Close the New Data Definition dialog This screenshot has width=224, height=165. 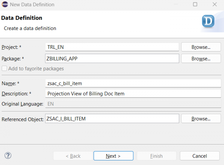pyautogui.click(x=214, y=4)
